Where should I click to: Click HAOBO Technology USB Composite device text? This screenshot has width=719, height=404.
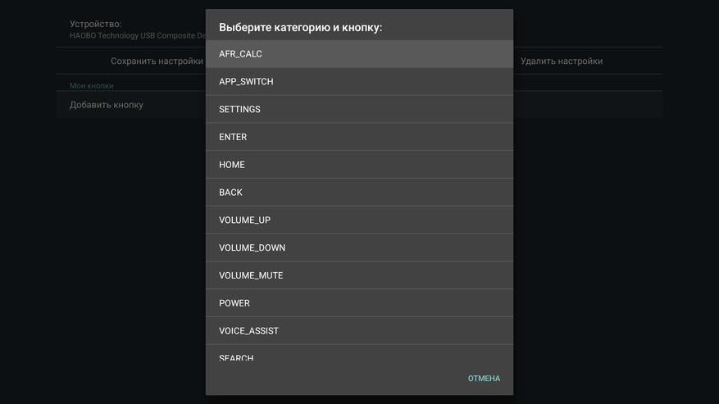138,36
